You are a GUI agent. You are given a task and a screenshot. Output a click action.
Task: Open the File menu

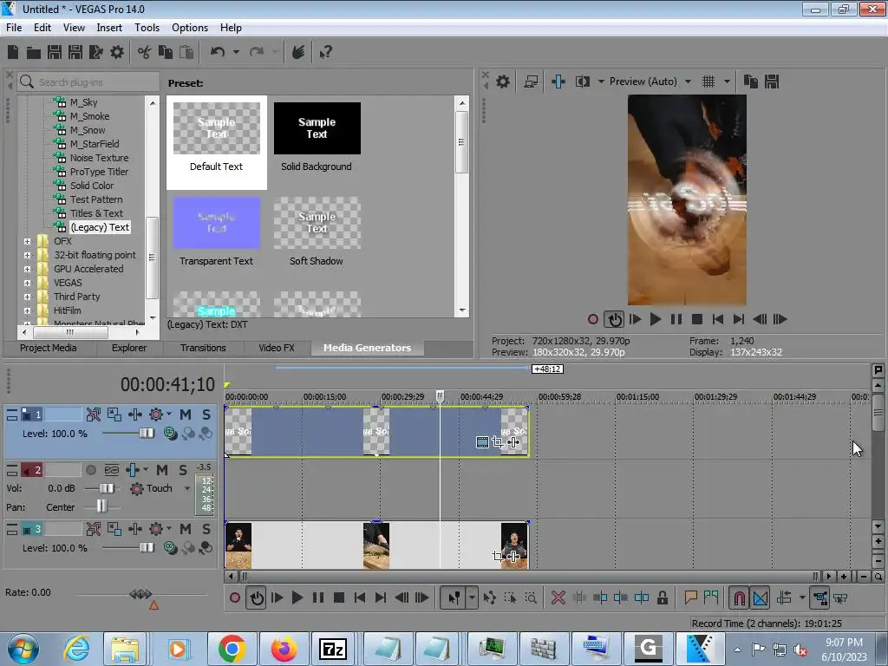coord(14,28)
